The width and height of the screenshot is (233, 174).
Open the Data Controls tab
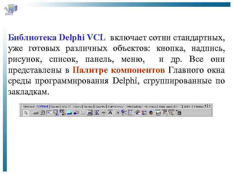coord(134,107)
